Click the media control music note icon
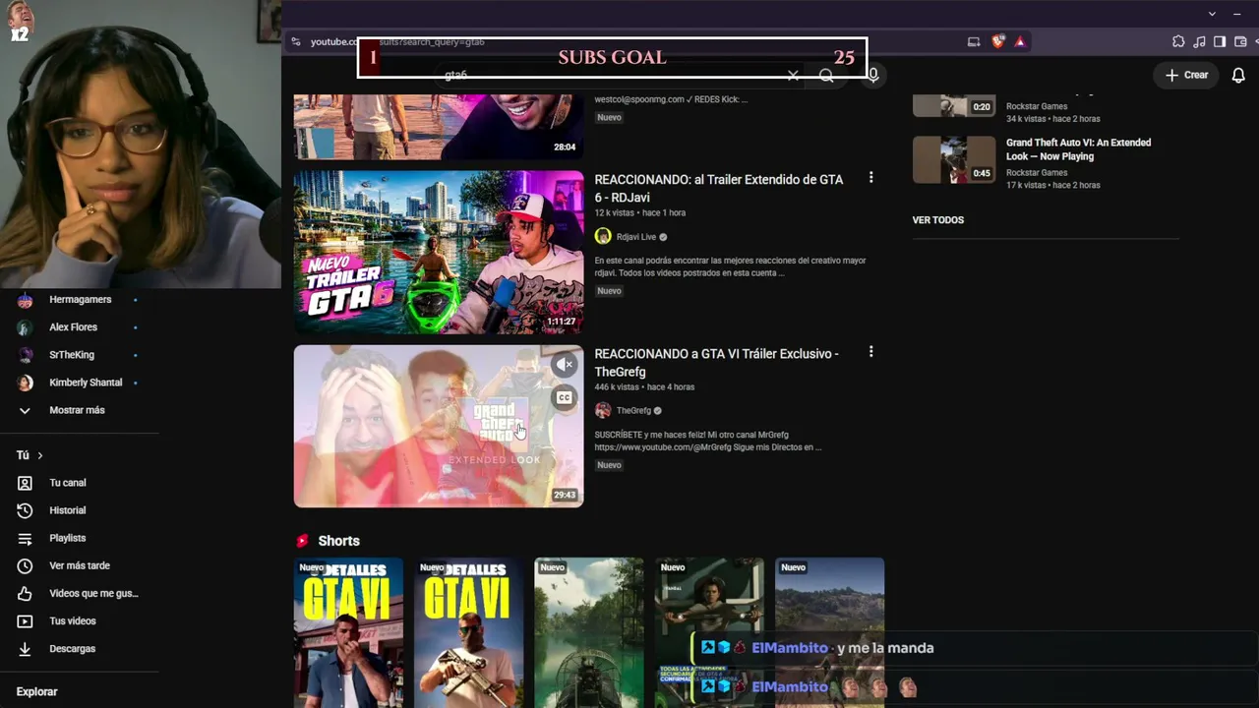 coord(1199,41)
